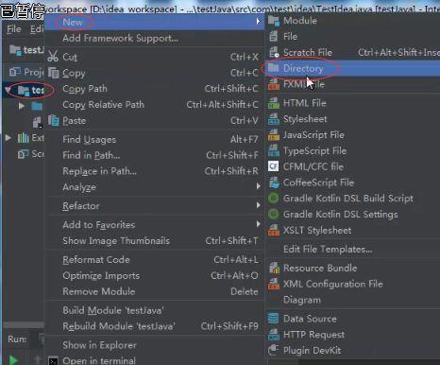440x365 pixels.
Task: Open the File menu in menu bar
Action: [x=14, y=29]
